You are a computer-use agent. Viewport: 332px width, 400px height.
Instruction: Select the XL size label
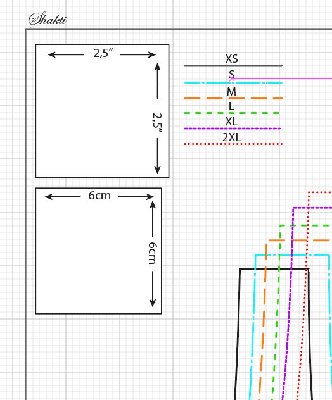coord(232,122)
